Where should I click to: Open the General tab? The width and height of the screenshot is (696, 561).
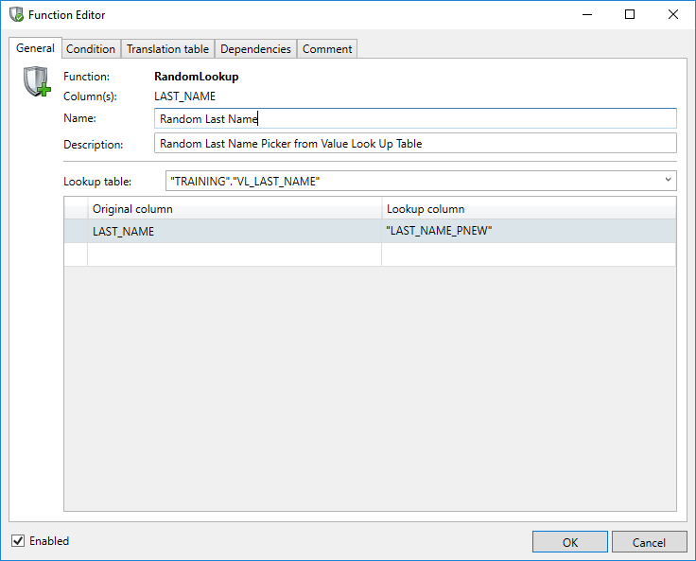tap(35, 48)
